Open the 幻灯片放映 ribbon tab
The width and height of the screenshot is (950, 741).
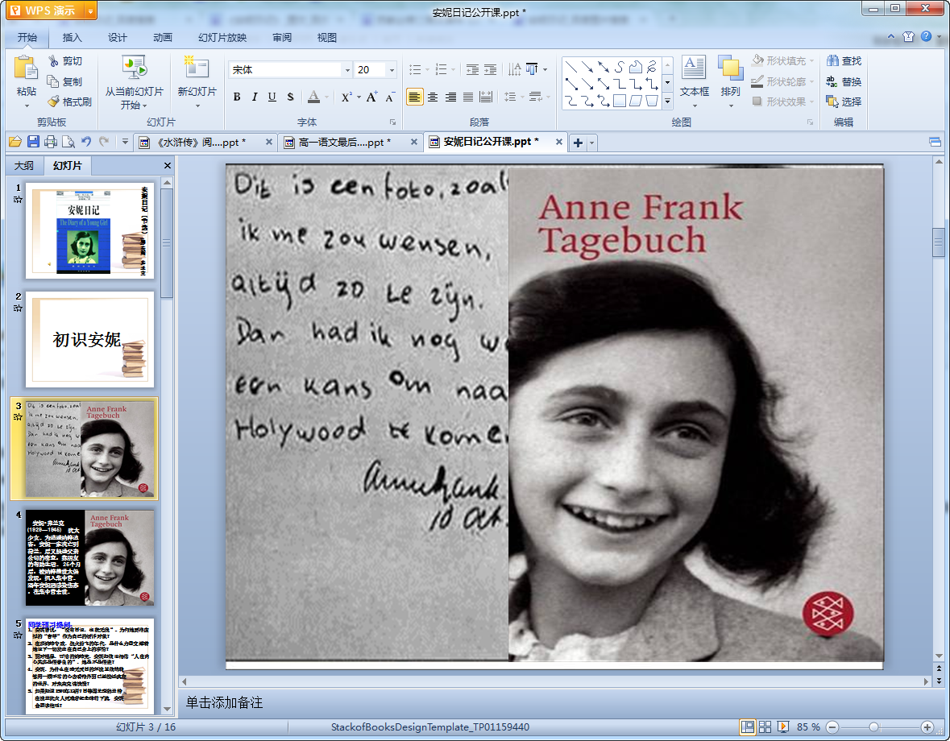point(222,38)
